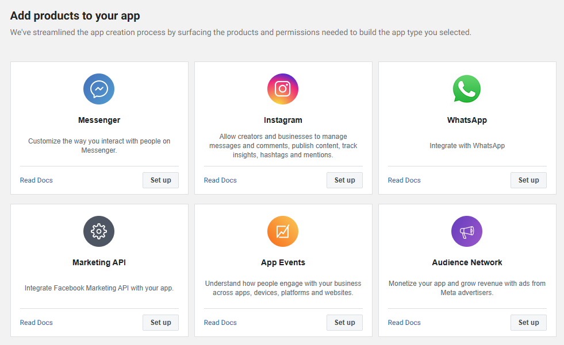Click the orange App Events chart icon
The height and width of the screenshot is (345, 564).
click(283, 231)
